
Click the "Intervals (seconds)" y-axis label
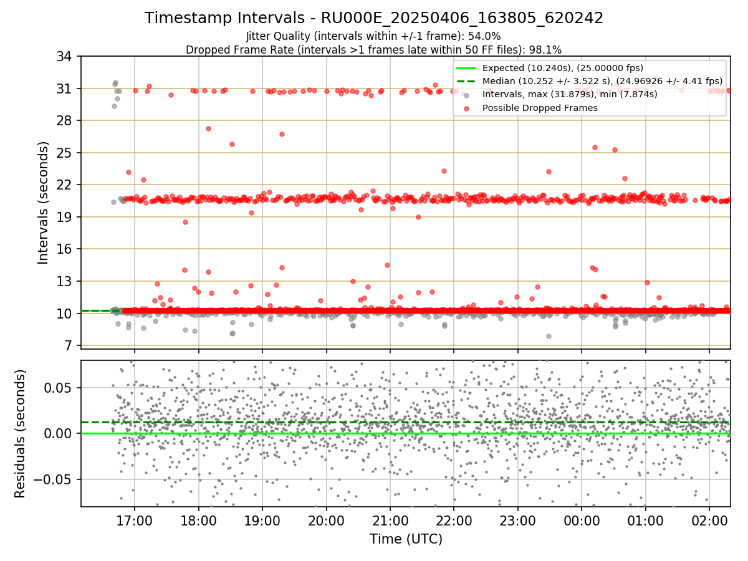43,203
